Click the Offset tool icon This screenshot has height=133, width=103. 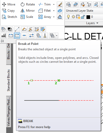coord(60,17)
